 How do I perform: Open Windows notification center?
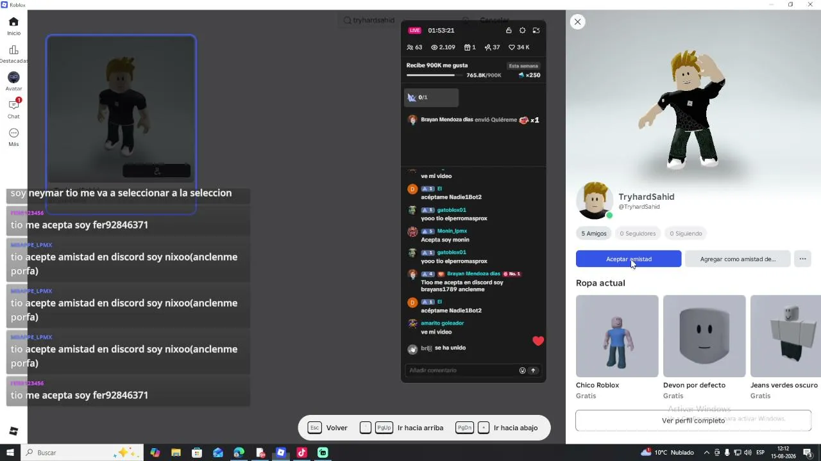click(808, 453)
